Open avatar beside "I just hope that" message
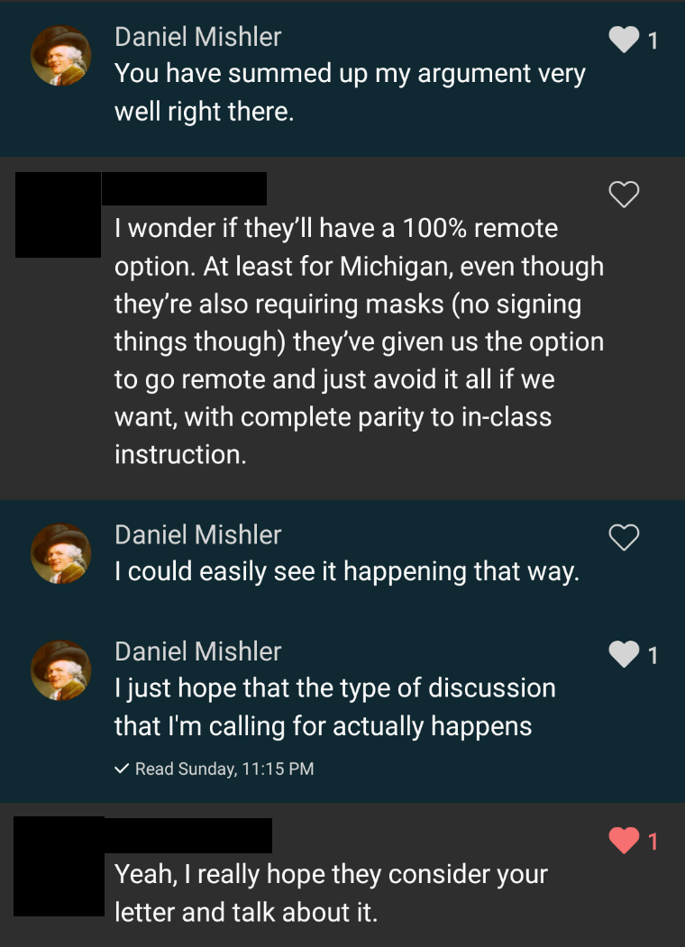This screenshot has width=685, height=947. pyautogui.click(x=61, y=670)
